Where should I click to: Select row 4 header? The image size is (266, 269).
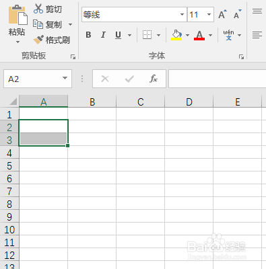coord(9,153)
